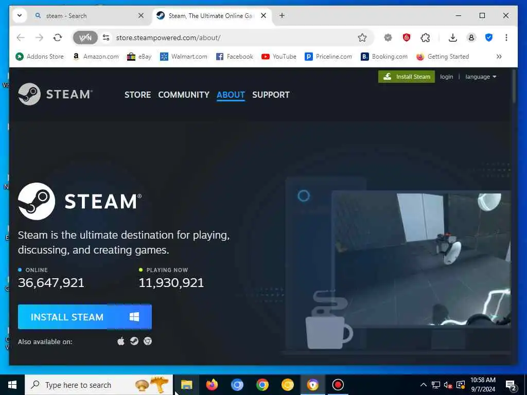Image resolution: width=527 pixels, height=395 pixels.
Task: Show hidden system tray icons
Action: pos(424,385)
